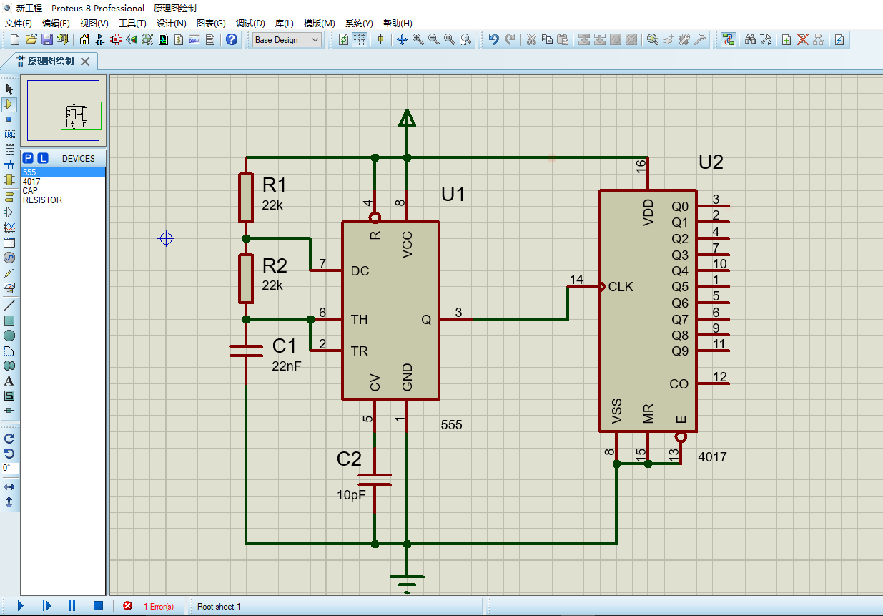The height and width of the screenshot is (616, 883).
Task: Add a new sheet icon
Action: [786, 40]
